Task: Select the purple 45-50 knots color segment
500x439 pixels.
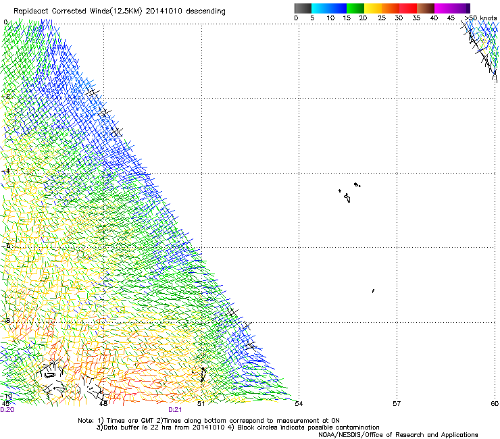Action: (461, 8)
